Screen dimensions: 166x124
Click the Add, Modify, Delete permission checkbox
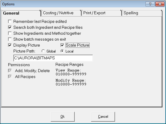point(10,71)
